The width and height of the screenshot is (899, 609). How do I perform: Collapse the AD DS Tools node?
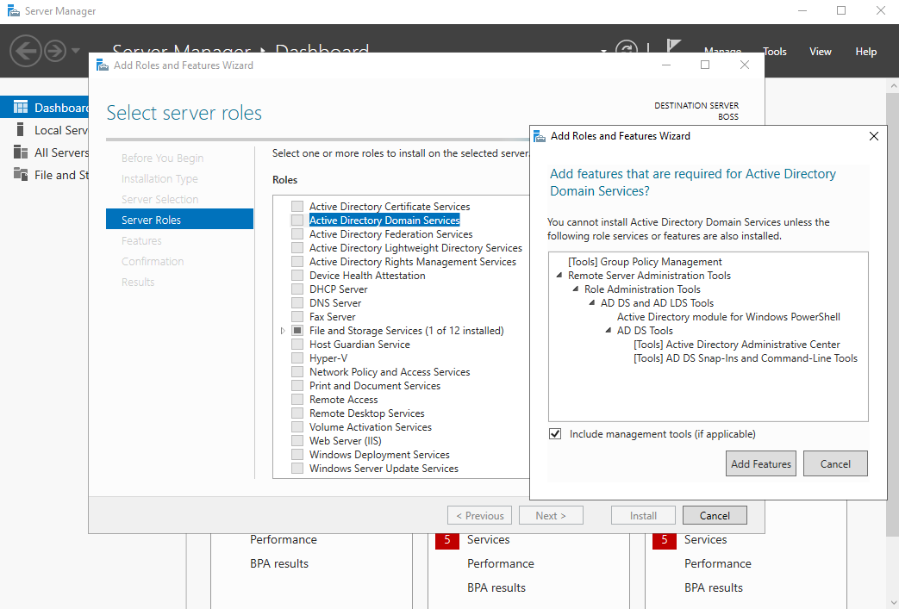pos(609,331)
